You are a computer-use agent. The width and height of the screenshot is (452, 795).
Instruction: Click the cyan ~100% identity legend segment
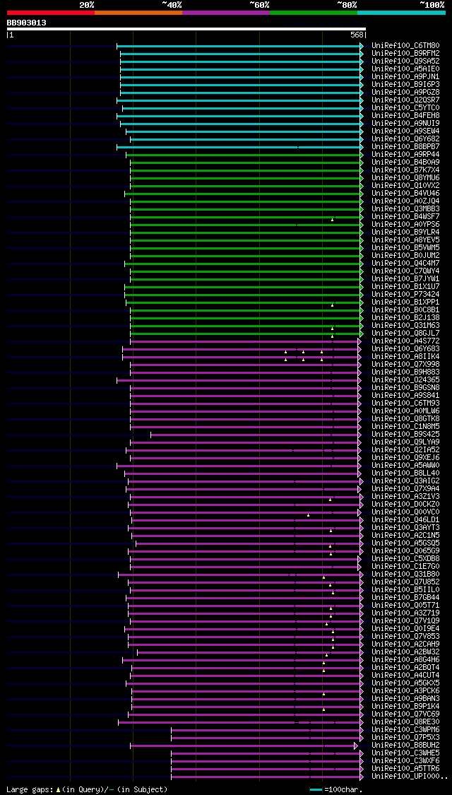click(x=401, y=12)
